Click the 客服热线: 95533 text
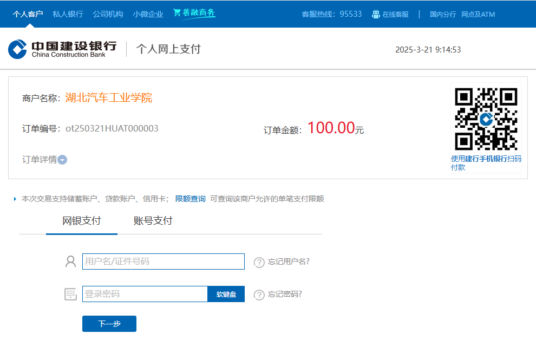536x340 pixels. [331, 14]
